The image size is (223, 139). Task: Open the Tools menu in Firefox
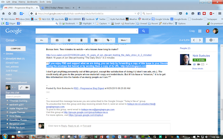(42, 2)
